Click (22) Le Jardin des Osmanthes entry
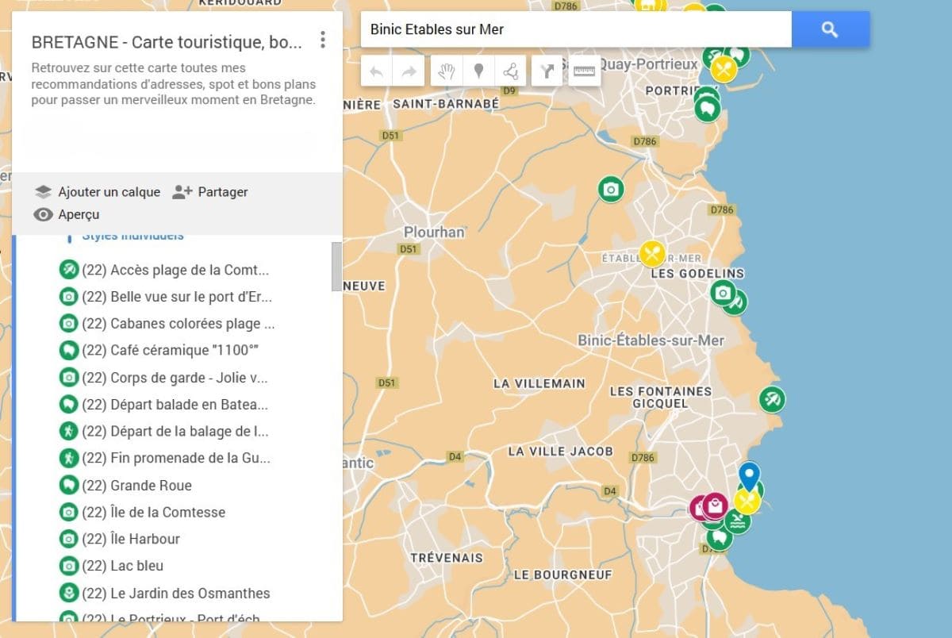The height and width of the screenshot is (638, 952). pyautogui.click(x=165, y=593)
